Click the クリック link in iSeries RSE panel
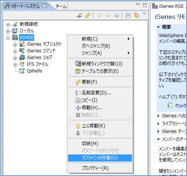187x176 pixels. (180, 105)
